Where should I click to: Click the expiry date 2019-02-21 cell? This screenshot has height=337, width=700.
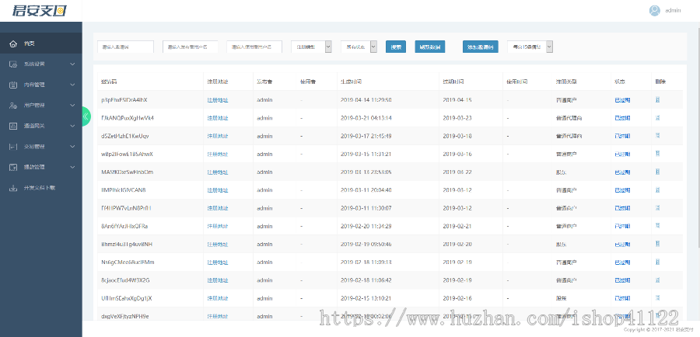click(x=457, y=226)
